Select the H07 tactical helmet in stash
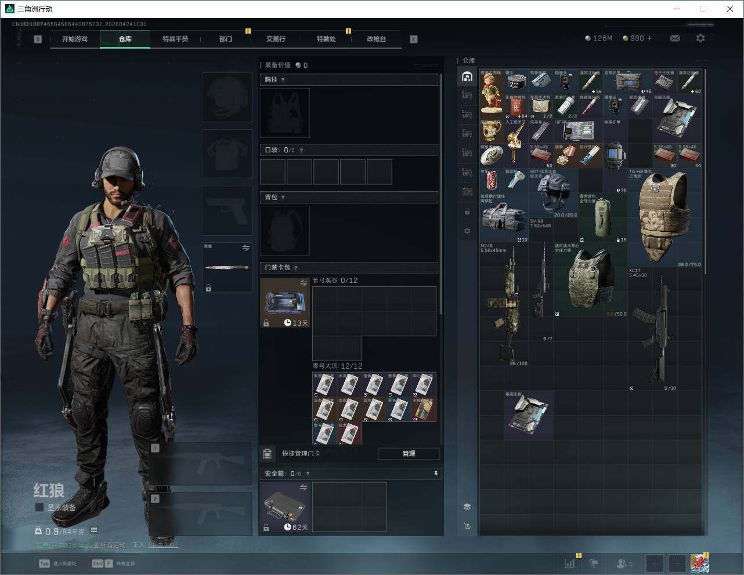744x575 pixels. pyautogui.click(x=554, y=193)
